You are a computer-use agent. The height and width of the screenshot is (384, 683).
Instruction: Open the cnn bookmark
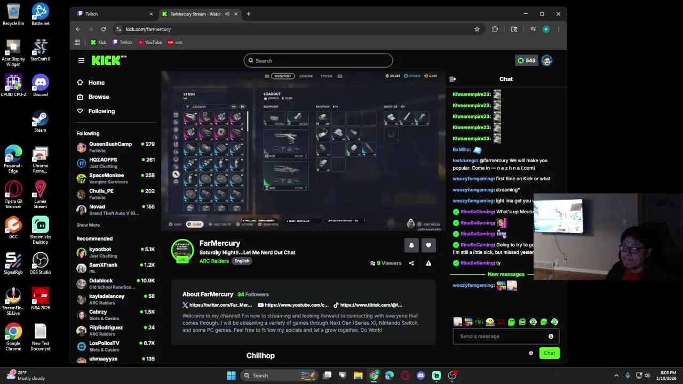175,42
